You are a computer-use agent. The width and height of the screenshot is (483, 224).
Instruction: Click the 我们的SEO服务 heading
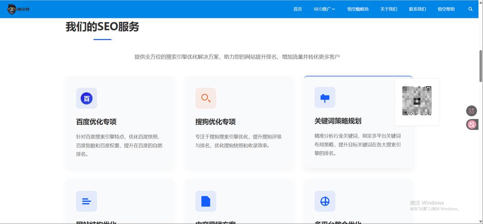(102, 27)
